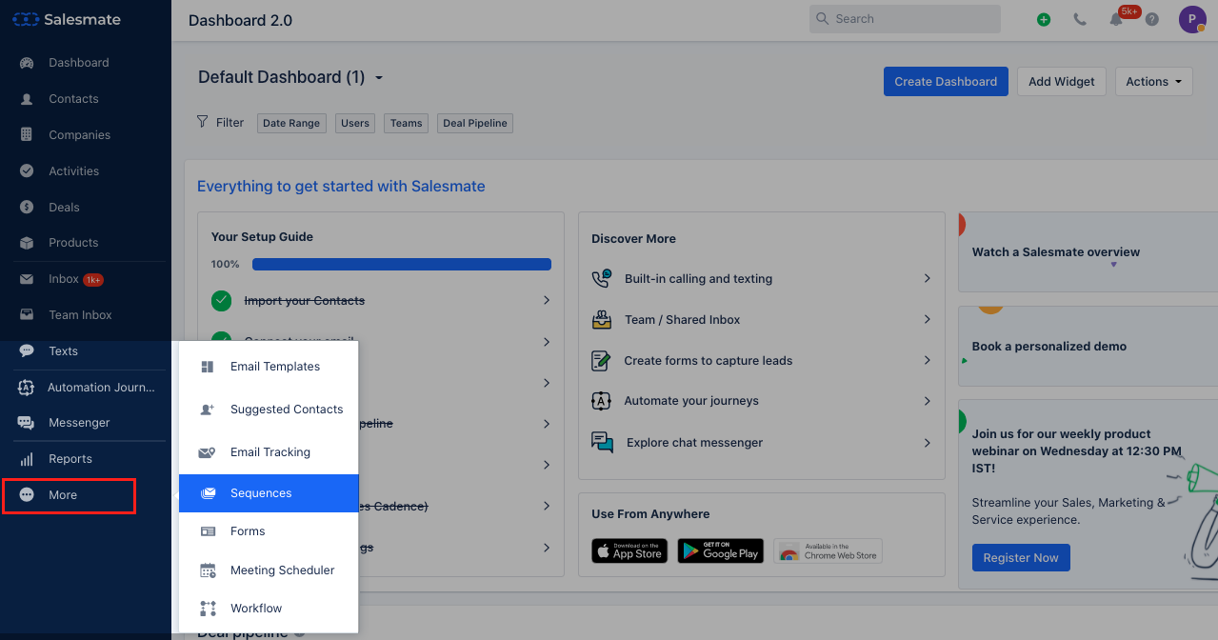The width and height of the screenshot is (1218, 640).
Task: Toggle the Import your Contacts checkmark
Action: click(222, 301)
